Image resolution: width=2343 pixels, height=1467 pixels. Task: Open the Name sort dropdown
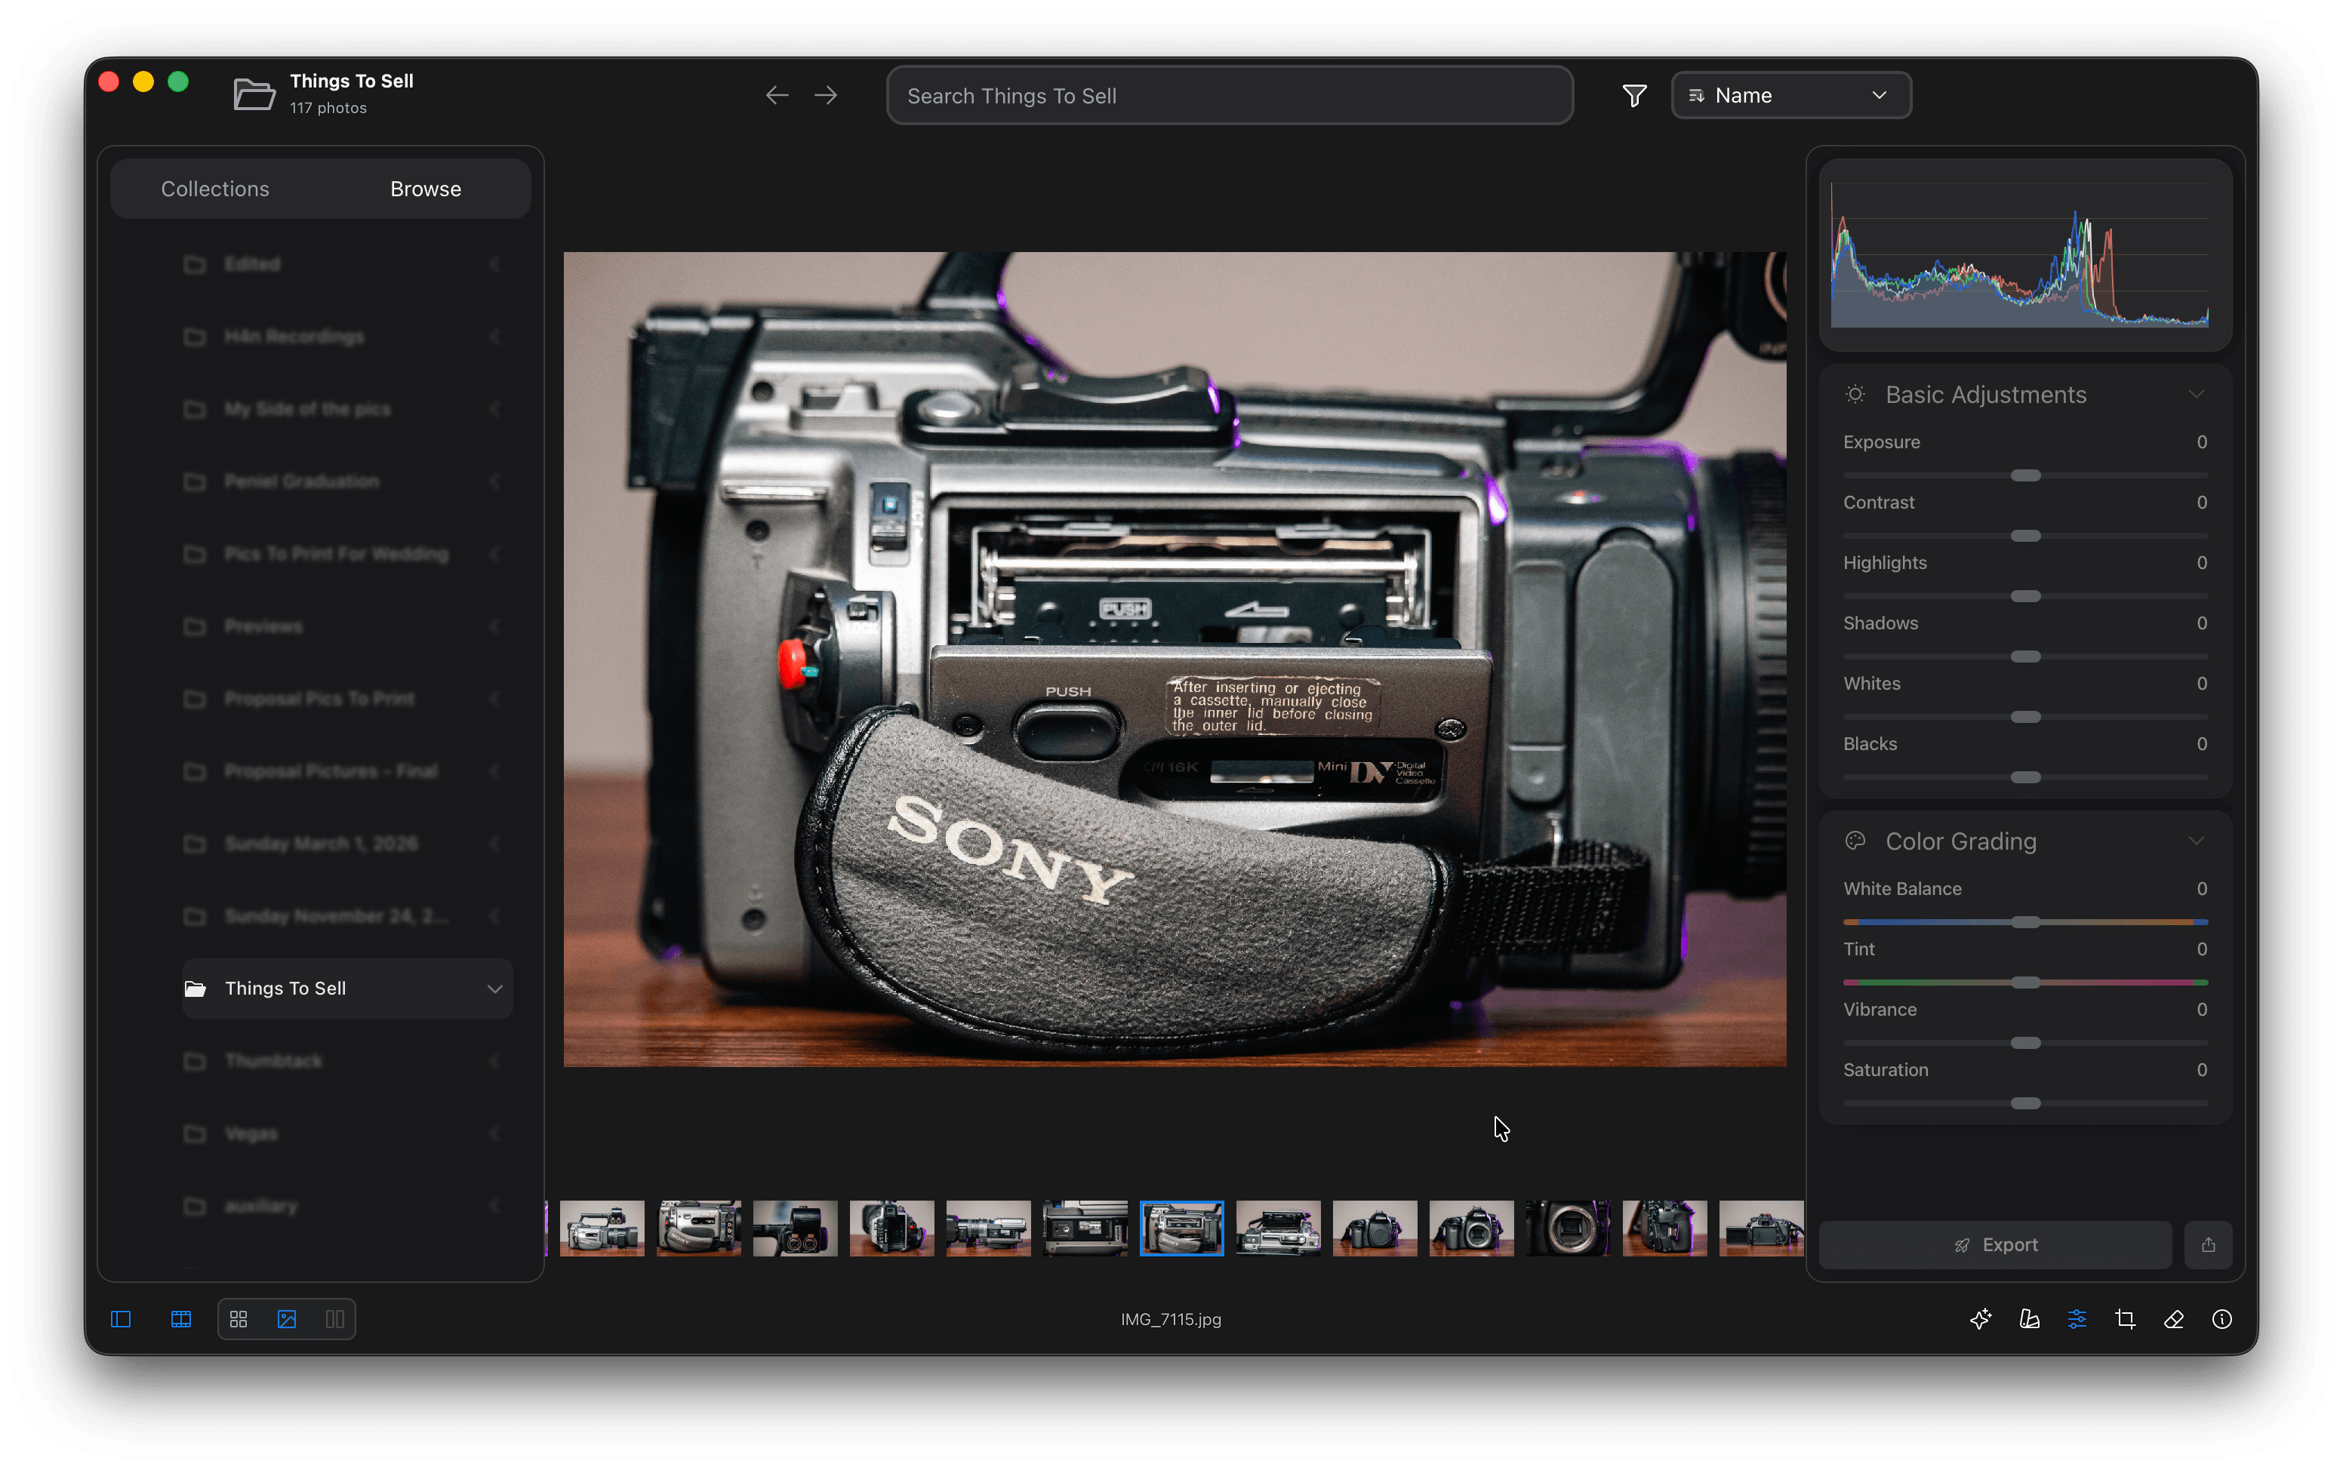[1791, 95]
